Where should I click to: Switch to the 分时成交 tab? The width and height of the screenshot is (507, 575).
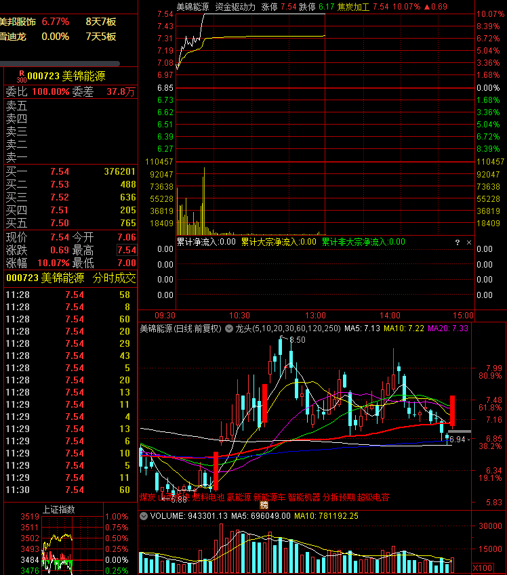click(x=114, y=278)
